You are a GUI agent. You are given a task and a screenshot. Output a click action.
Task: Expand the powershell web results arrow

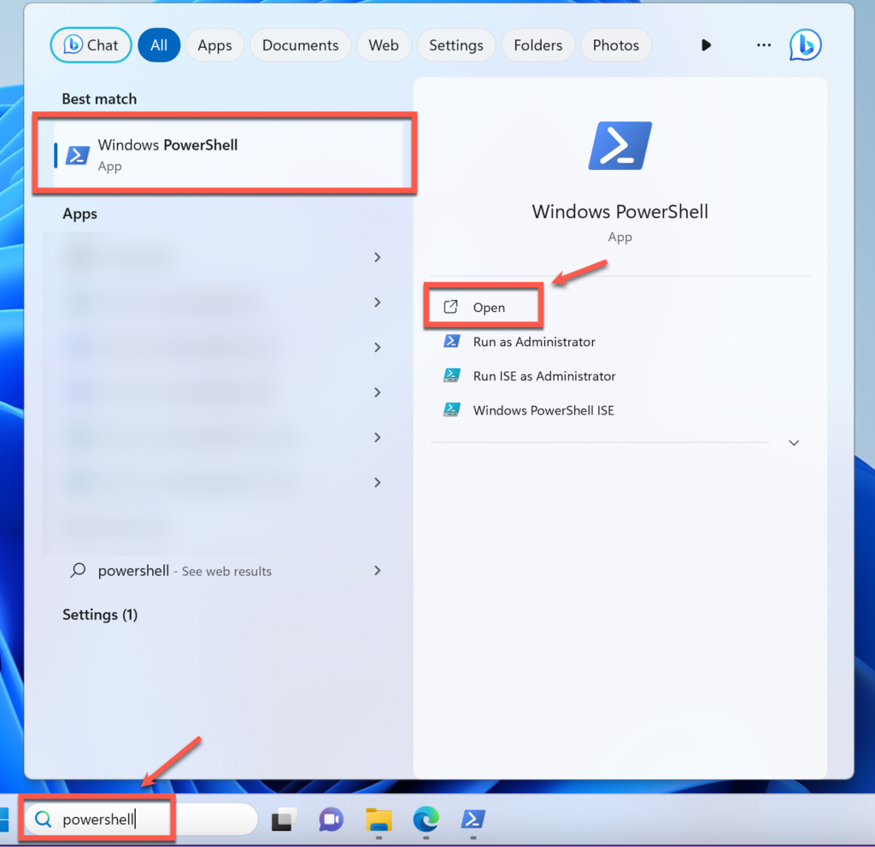pos(378,570)
